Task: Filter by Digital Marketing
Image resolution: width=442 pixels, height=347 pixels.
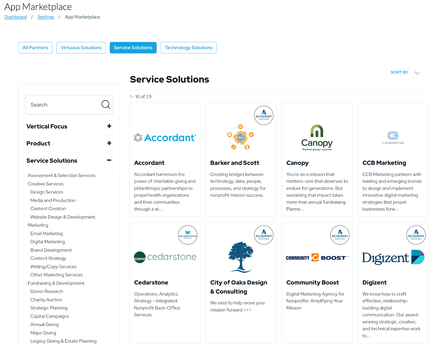Action: pos(48,242)
